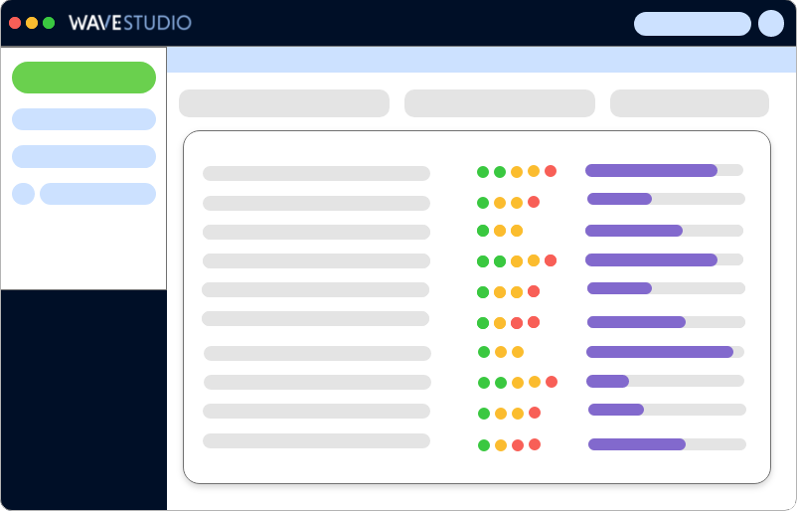Click the red macOS close window dot
Screen dimensions: 797x511
point(15,23)
